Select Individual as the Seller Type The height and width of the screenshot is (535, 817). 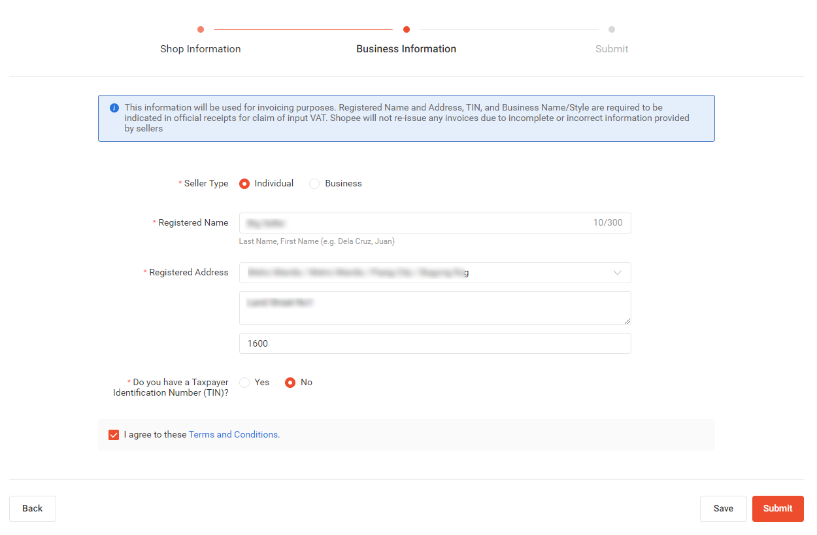pos(244,183)
